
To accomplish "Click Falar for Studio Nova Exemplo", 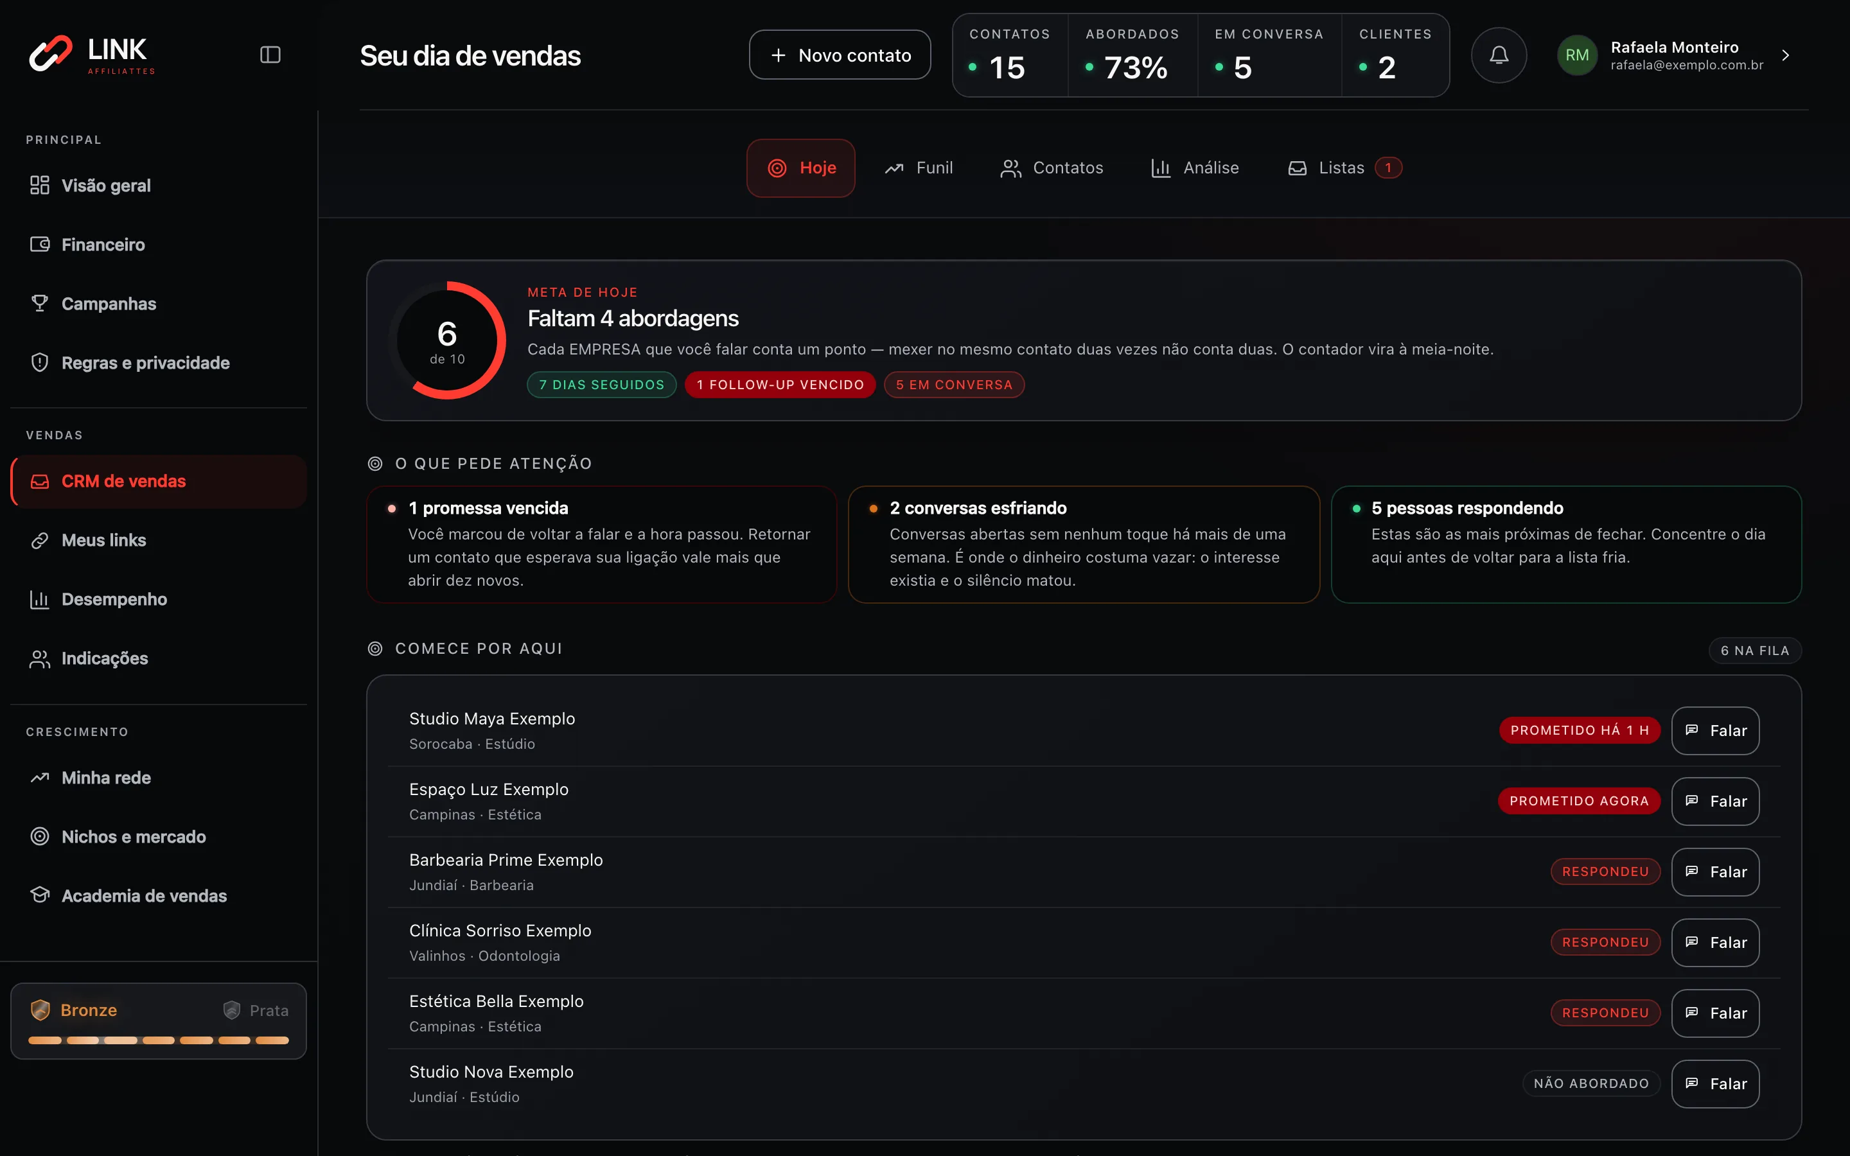I will tap(1714, 1083).
